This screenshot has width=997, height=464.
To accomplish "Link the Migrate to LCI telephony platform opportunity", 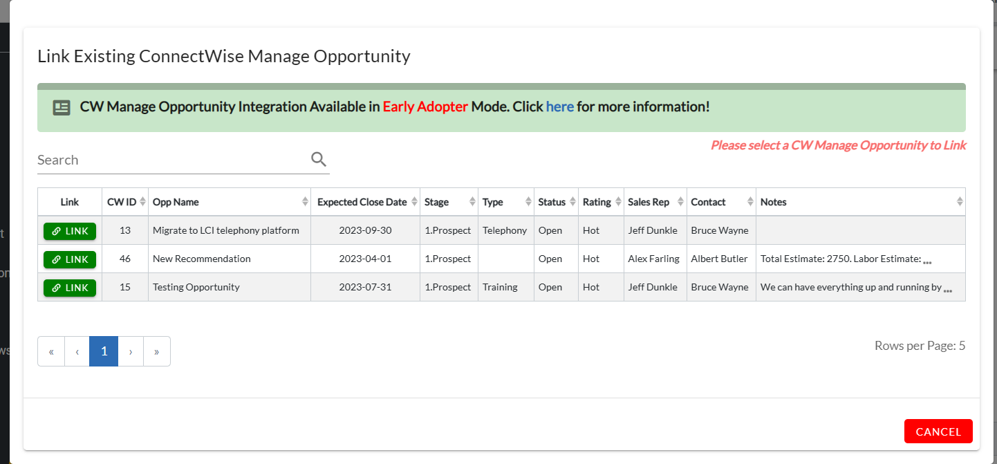I will [x=70, y=231].
